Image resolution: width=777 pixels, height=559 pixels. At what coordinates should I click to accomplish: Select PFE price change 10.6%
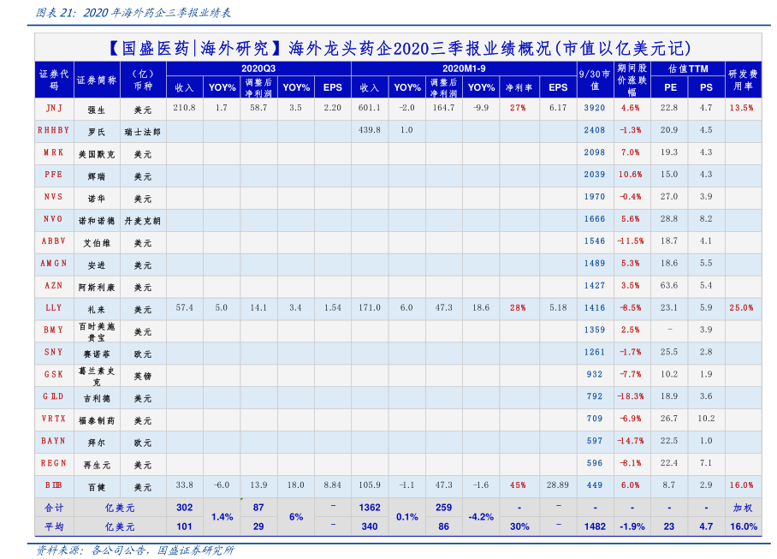coord(631,175)
